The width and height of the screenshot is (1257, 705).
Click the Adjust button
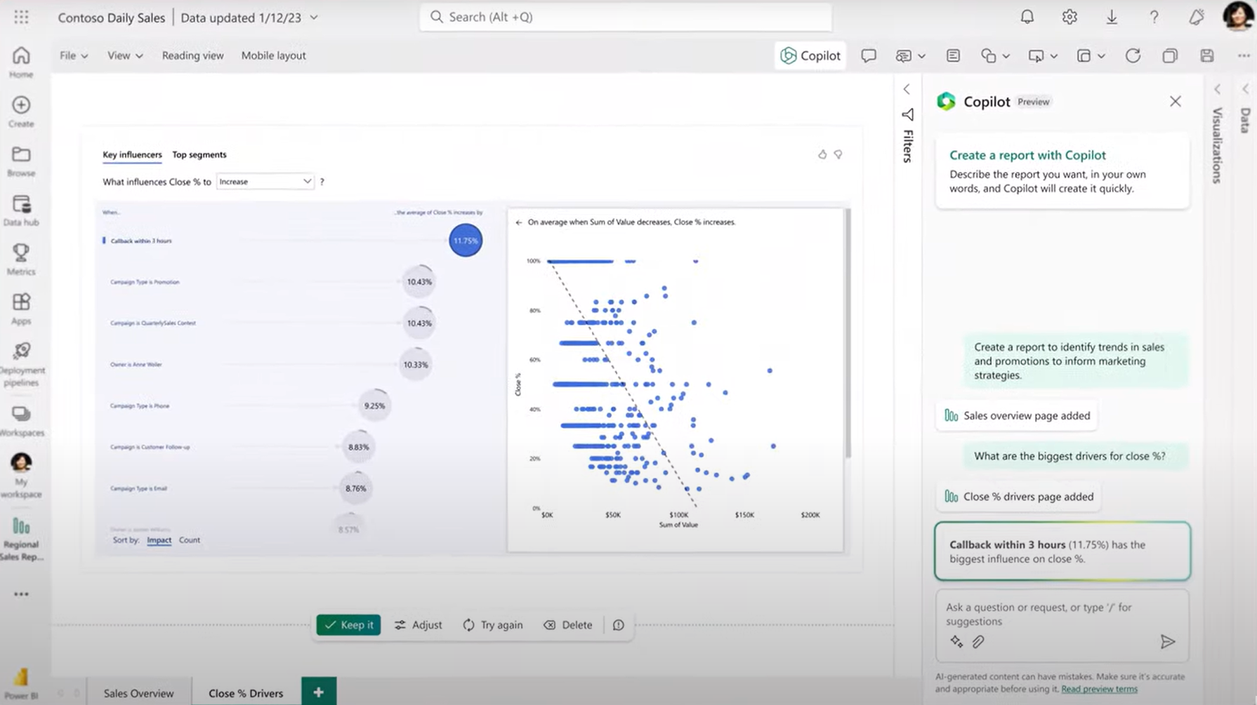(x=419, y=625)
